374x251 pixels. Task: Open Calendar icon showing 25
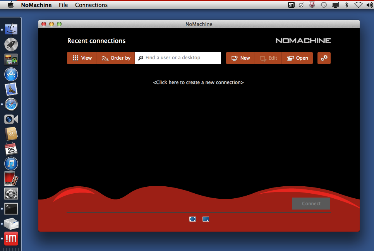coord(11,149)
